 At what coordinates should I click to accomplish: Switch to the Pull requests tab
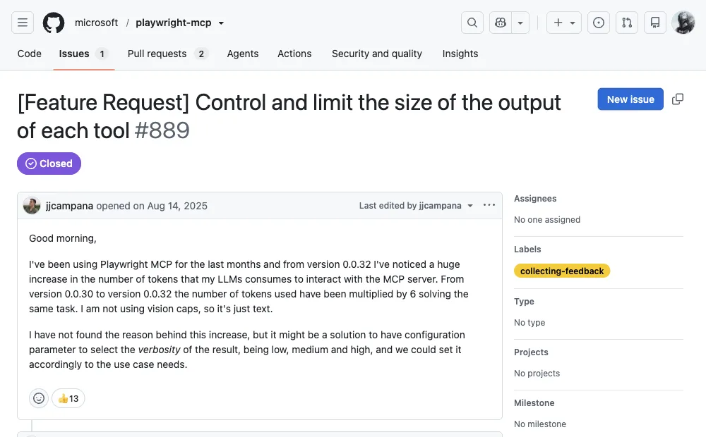click(x=168, y=54)
